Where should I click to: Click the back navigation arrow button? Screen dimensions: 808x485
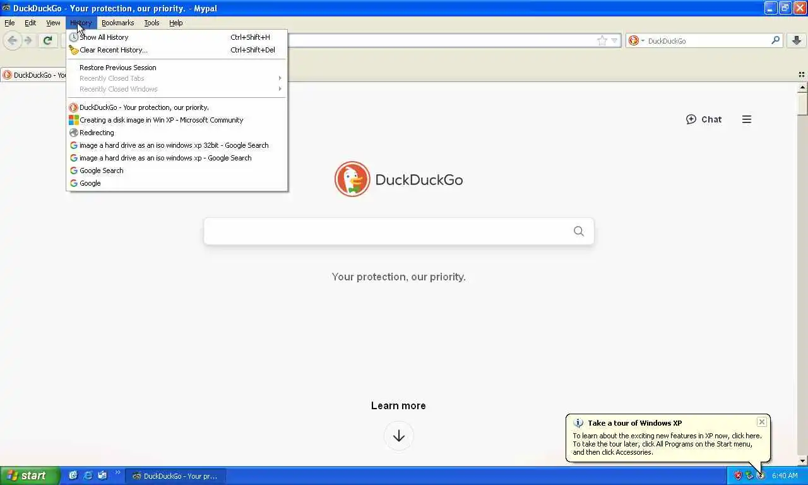[12, 40]
